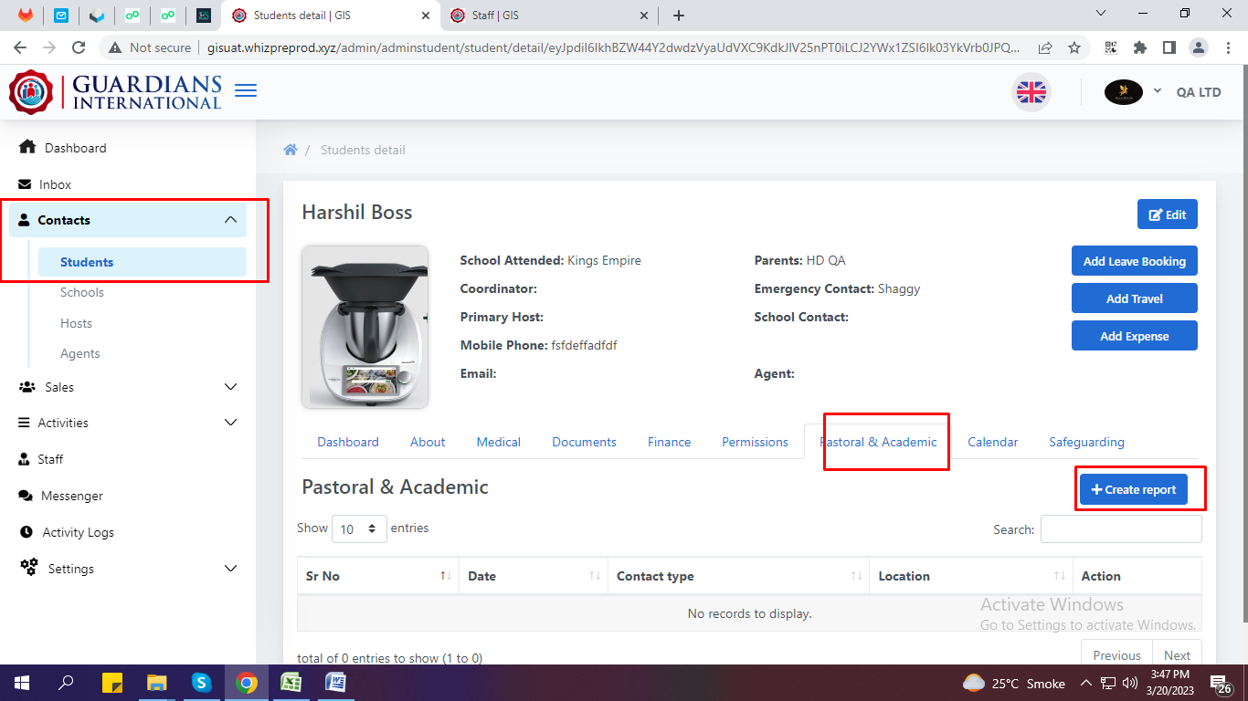Expand the Settings sidebar menu
This screenshot has height=701, width=1248.
pyautogui.click(x=128, y=569)
